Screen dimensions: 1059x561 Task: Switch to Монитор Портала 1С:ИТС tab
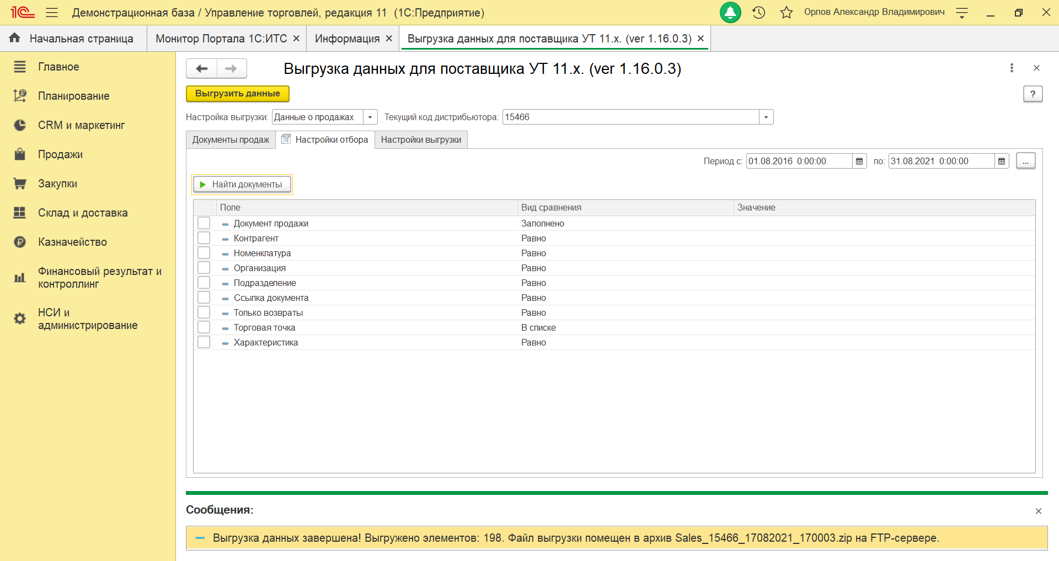[221, 39]
